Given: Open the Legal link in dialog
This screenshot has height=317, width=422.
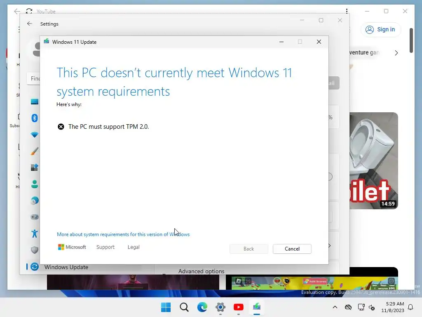Looking at the screenshot, I should pyautogui.click(x=134, y=247).
